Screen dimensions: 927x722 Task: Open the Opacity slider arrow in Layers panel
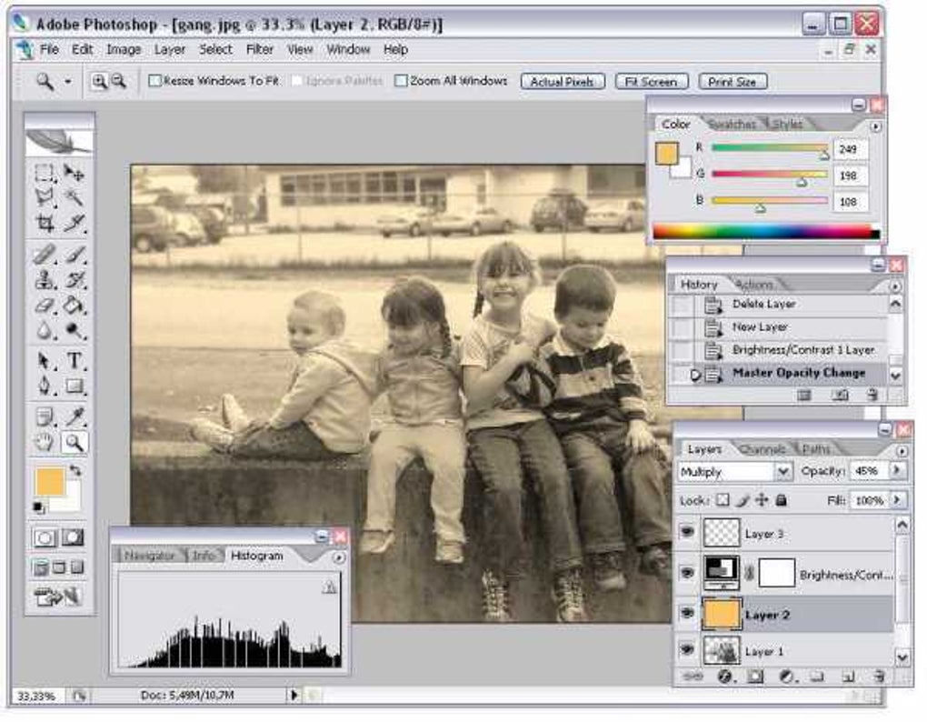pyautogui.click(x=897, y=471)
